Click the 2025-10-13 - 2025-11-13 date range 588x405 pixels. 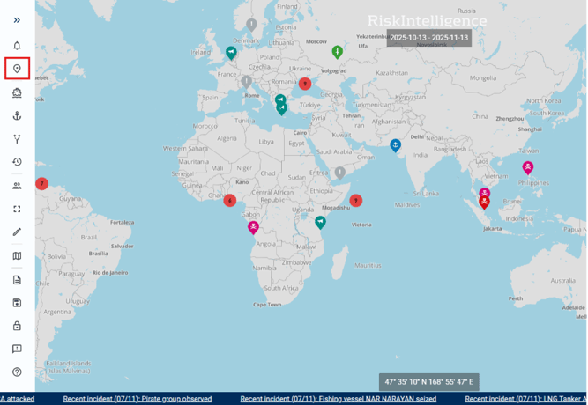pos(429,38)
